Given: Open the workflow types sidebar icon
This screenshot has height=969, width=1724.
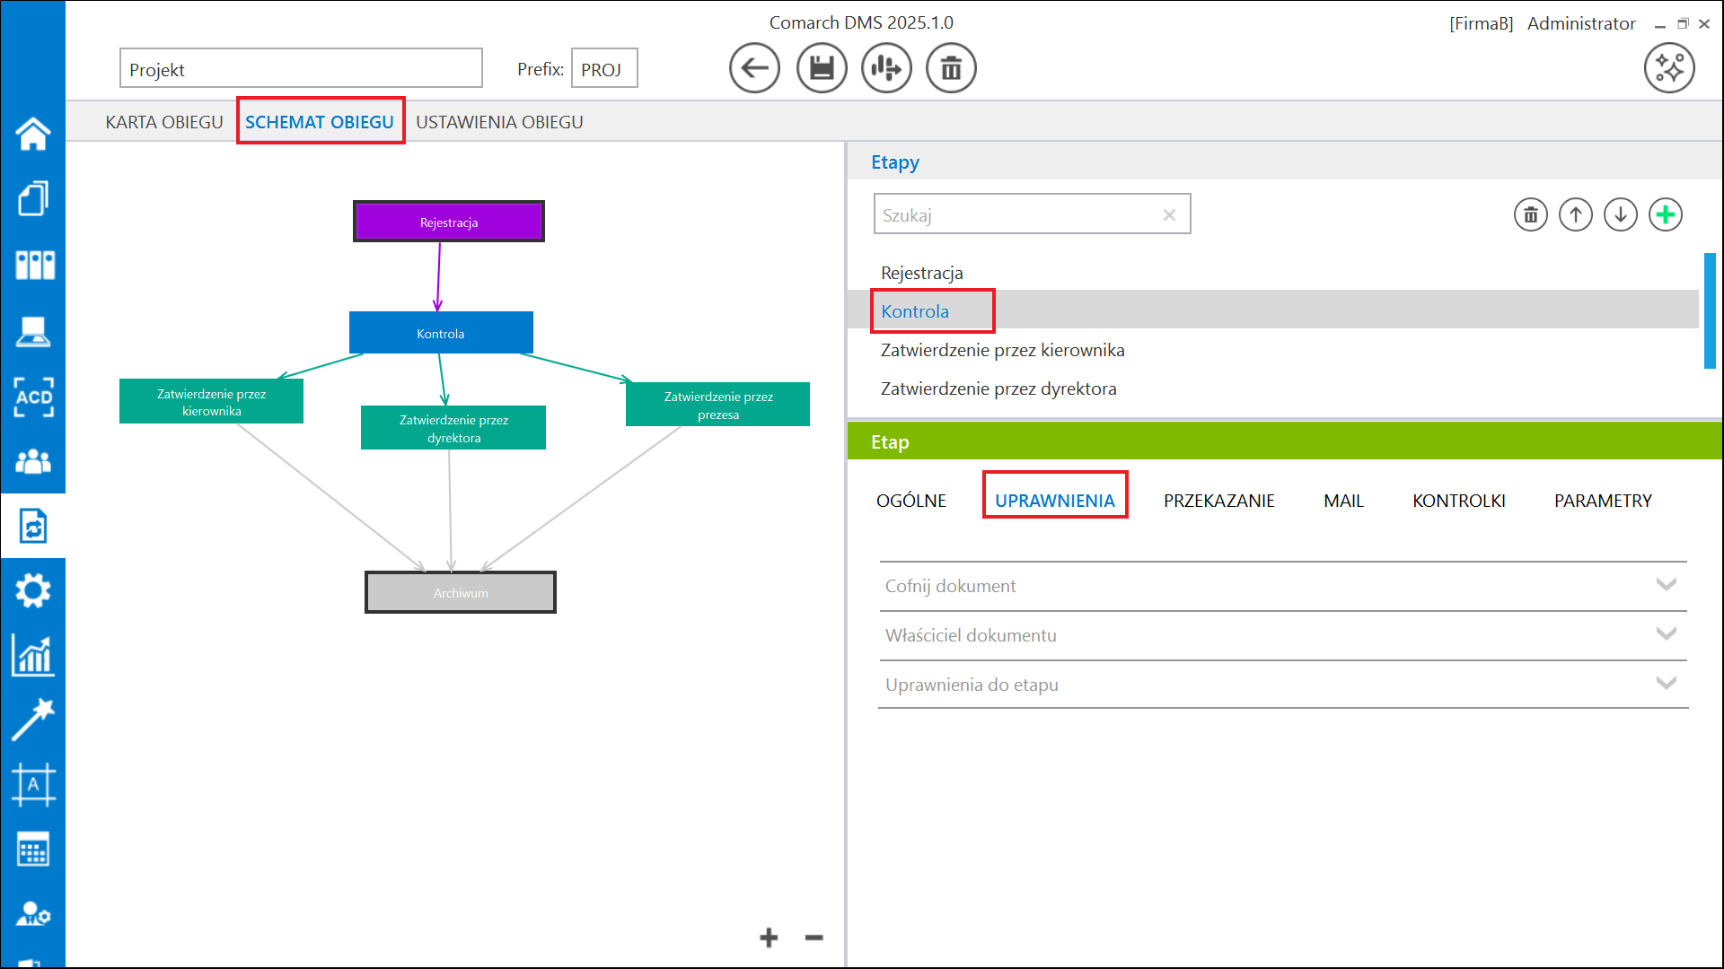Looking at the screenshot, I should pyautogui.click(x=33, y=527).
